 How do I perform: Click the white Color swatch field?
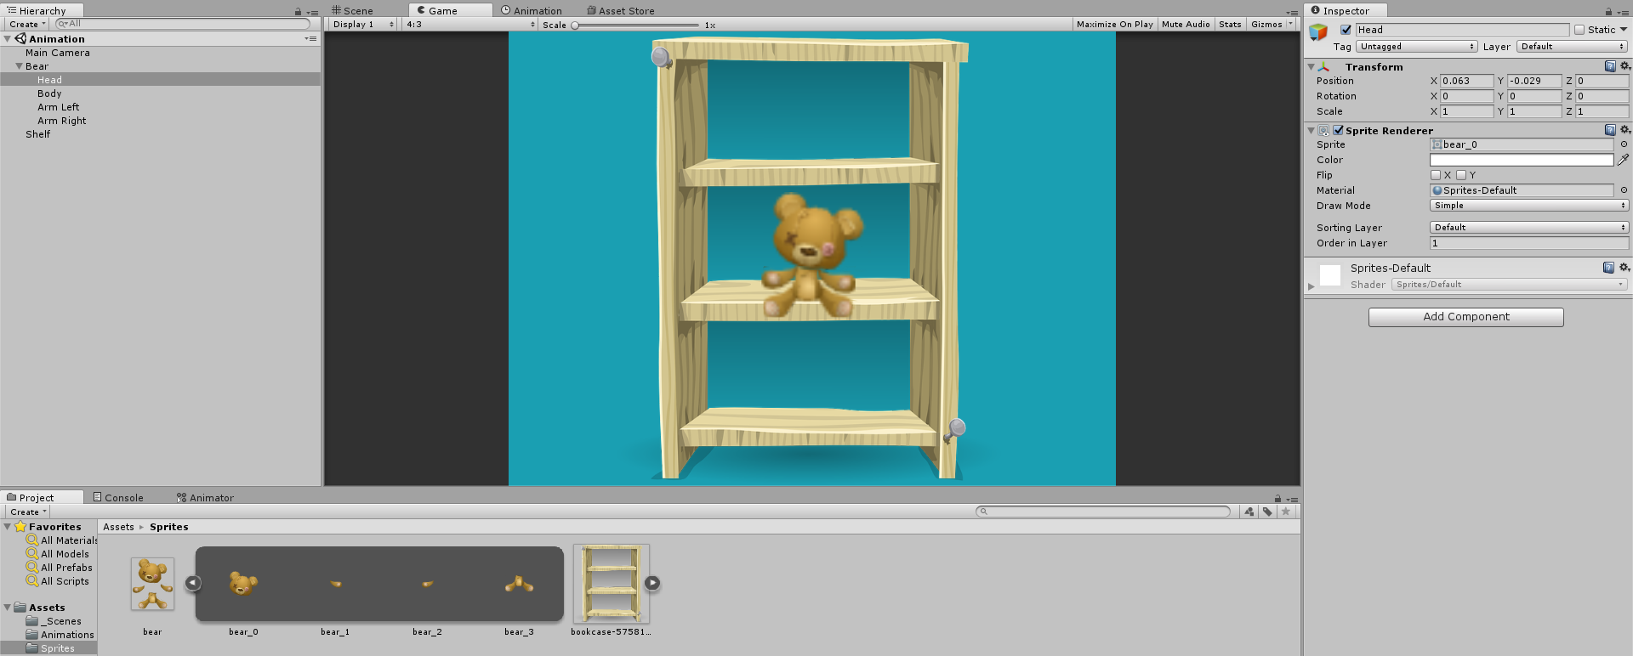tap(1521, 160)
